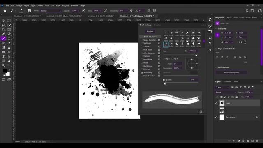Select the Move tool
The width and height of the screenshot is (263, 148).
click(3, 21)
